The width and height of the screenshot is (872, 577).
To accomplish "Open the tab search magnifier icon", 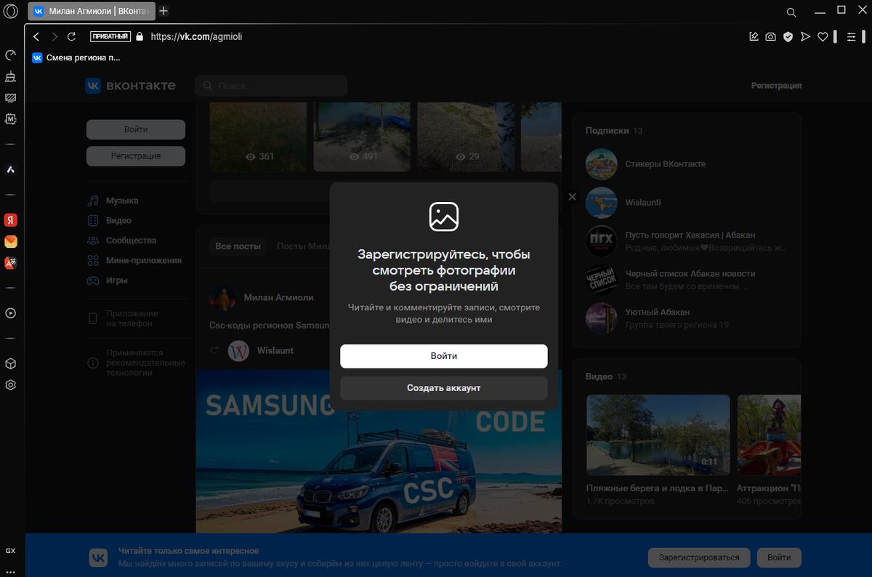I will pos(791,12).
